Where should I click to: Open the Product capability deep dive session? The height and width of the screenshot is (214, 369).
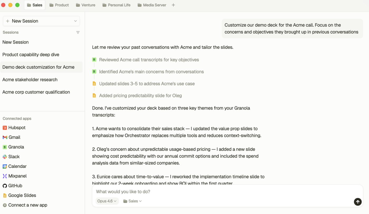[x=31, y=55]
